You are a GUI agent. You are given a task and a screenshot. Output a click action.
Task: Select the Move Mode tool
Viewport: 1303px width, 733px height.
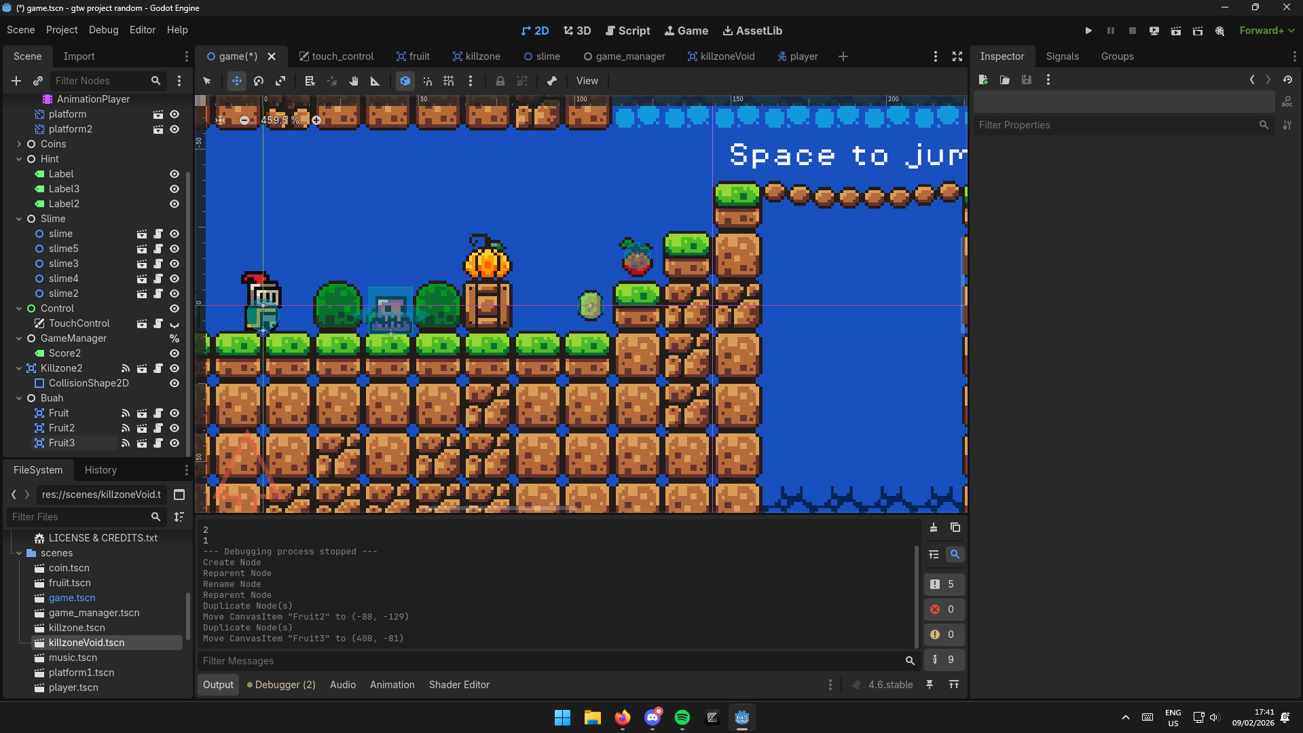click(x=236, y=81)
